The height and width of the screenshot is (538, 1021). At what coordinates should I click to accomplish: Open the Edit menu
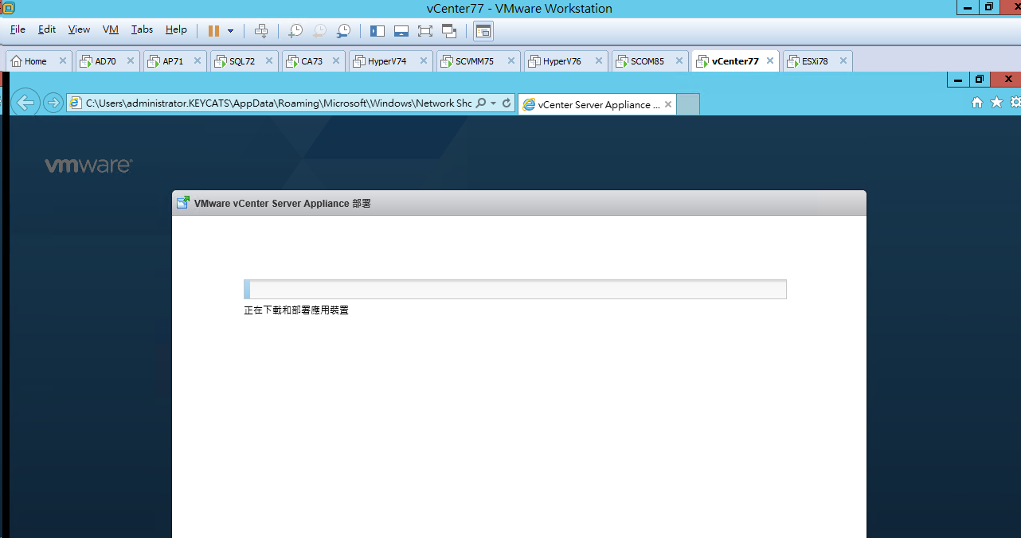pyautogui.click(x=47, y=29)
